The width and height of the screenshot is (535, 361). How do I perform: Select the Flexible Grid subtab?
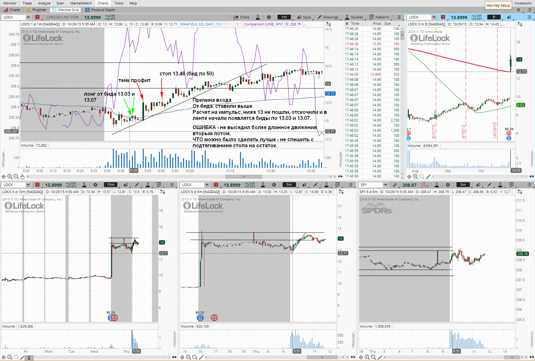65,10
